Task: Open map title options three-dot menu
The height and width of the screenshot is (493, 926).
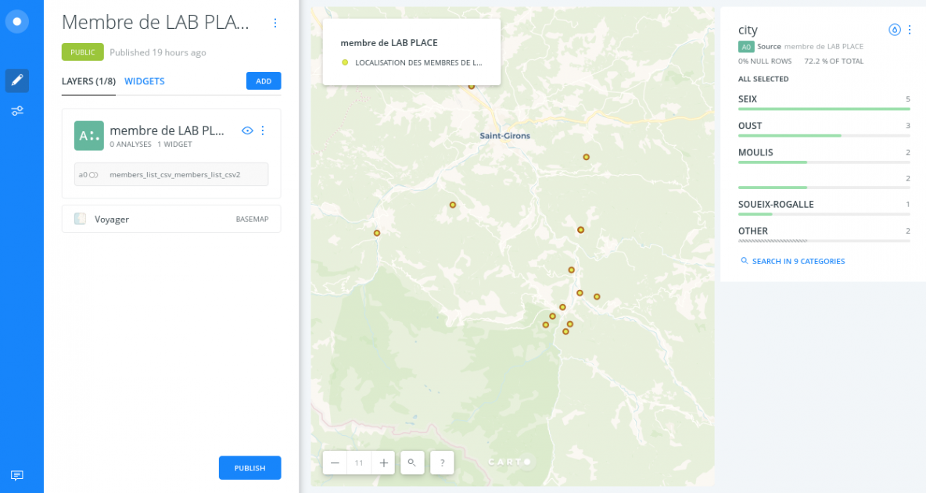Action: click(275, 23)
